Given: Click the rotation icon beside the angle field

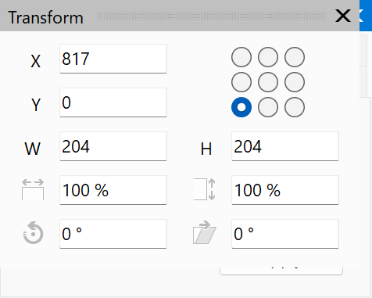Looking at the screenshot, I should point(33,233).
